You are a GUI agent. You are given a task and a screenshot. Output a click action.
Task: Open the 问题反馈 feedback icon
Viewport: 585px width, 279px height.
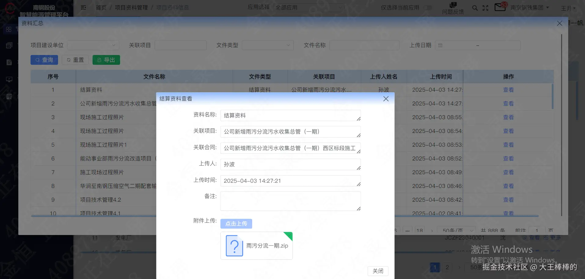click(453, 5)
